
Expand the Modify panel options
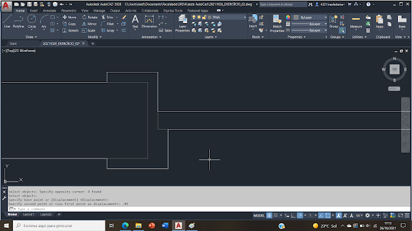(x=95, y=37)
